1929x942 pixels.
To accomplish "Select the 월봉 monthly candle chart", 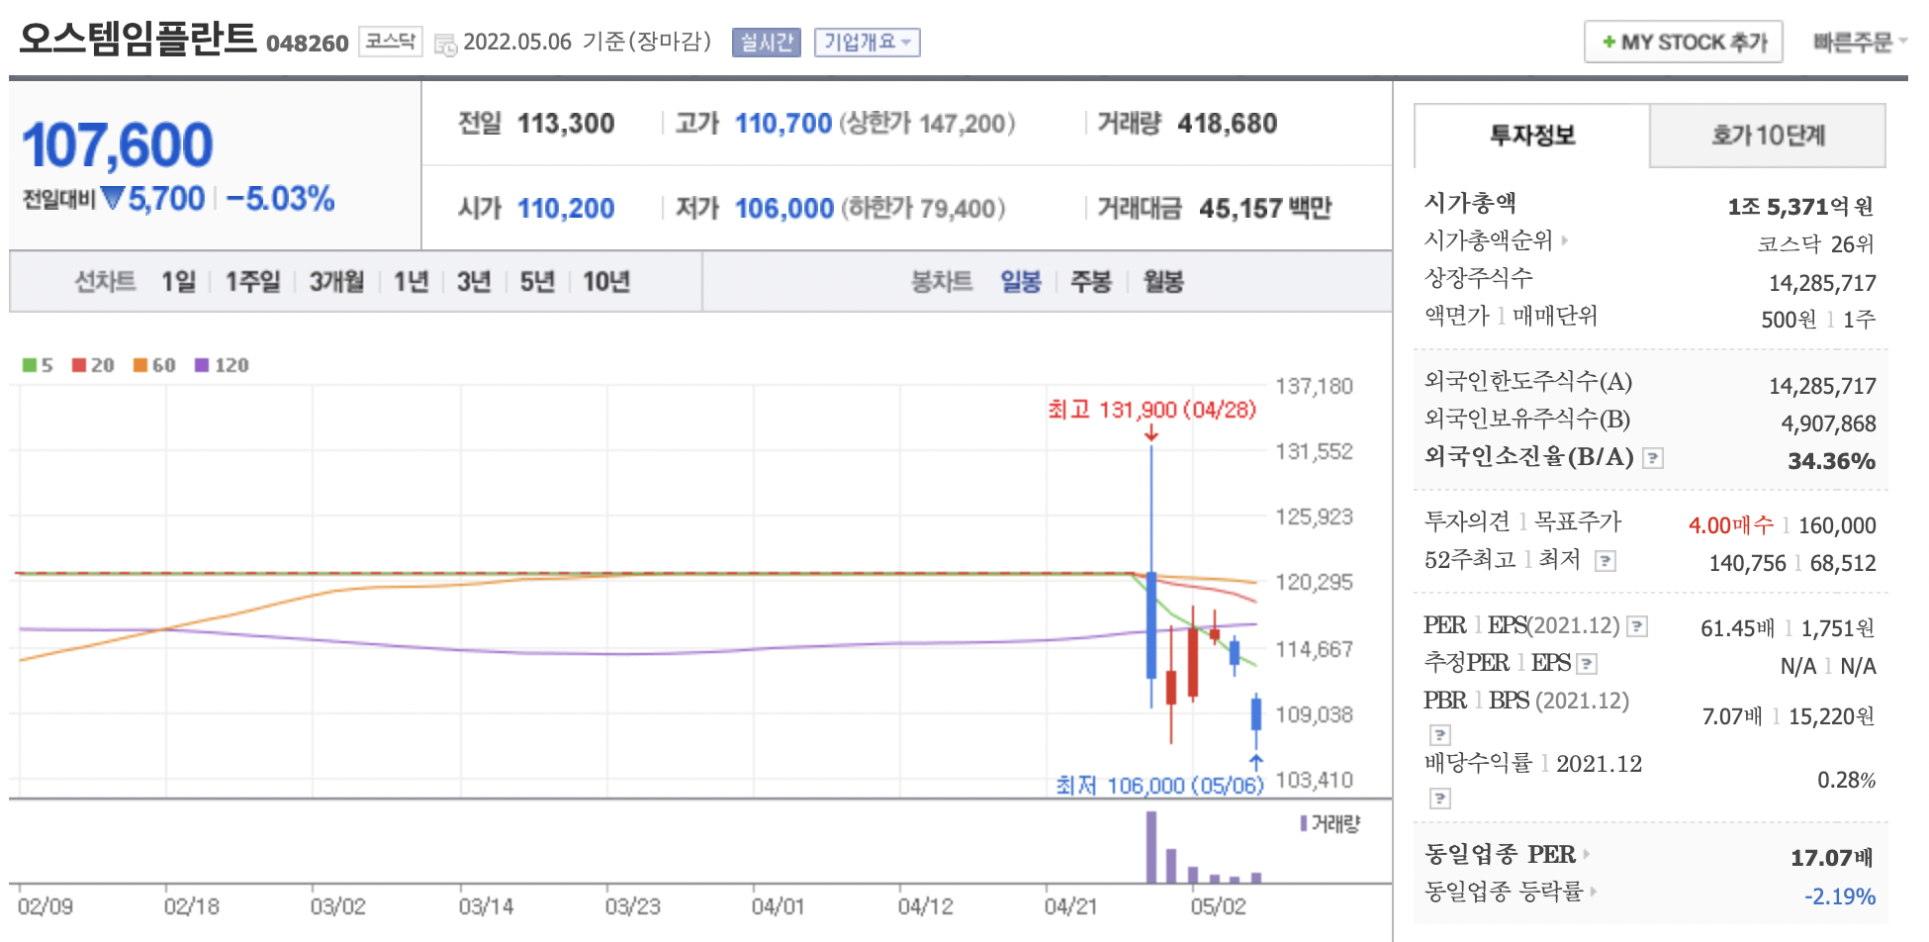I will tap(1163, 282).
